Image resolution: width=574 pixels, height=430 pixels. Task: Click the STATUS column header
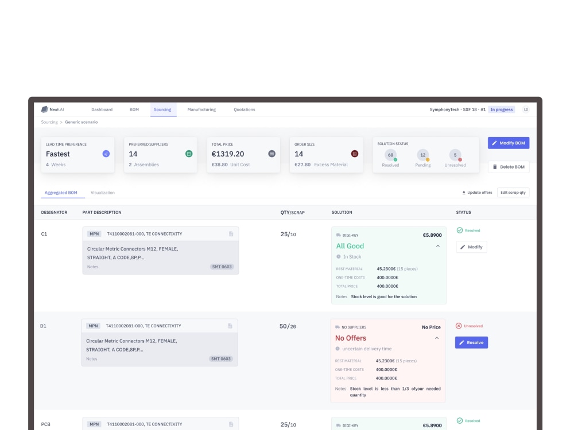(463, 213)
